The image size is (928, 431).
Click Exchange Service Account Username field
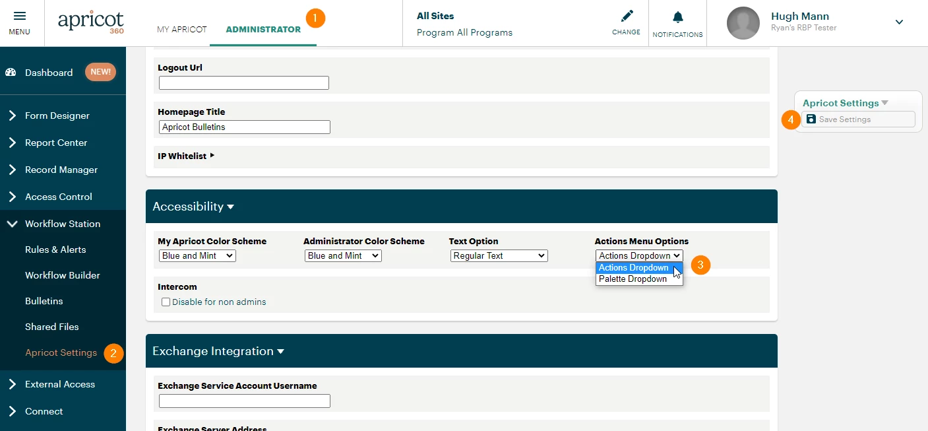(245, 401)
